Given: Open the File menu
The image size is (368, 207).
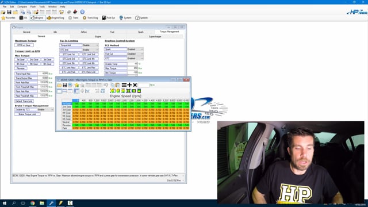Looking at the screenshot, I should [x=5, y=7].
